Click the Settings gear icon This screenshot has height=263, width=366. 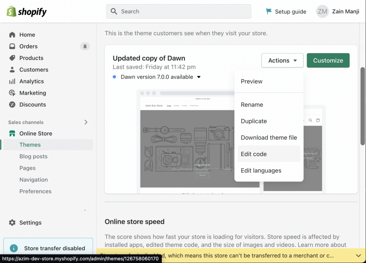coord(12,223)
